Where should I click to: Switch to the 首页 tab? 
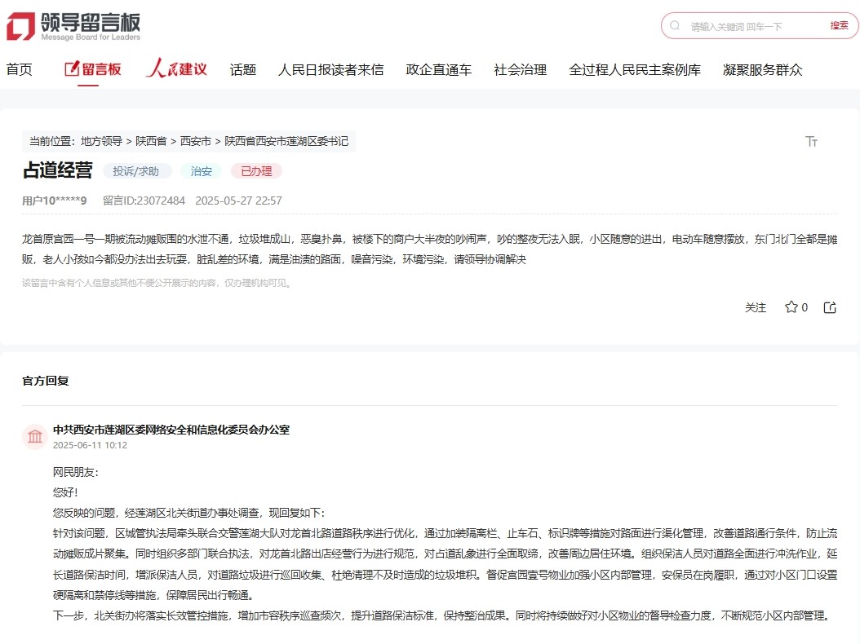pyautogui.click(x=20, y=70)
